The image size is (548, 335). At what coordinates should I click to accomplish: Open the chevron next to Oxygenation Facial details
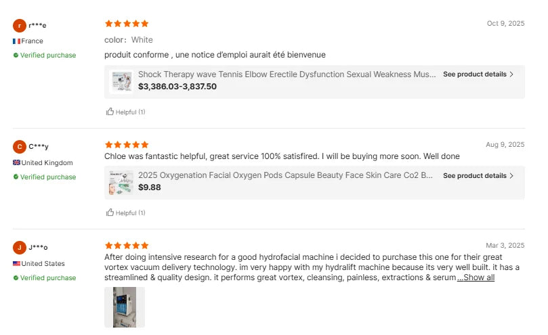pos(511,176)
